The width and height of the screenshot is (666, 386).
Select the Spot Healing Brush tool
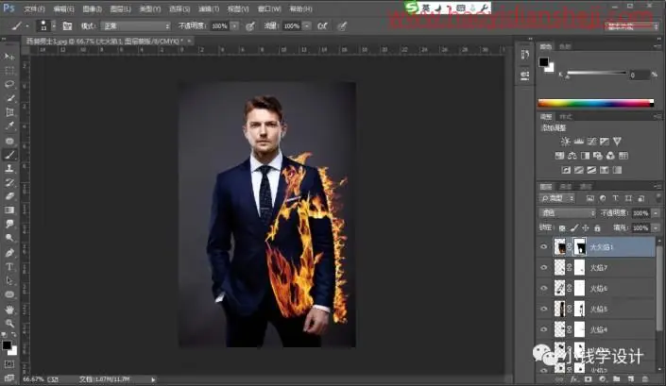[x=9, y=141]
